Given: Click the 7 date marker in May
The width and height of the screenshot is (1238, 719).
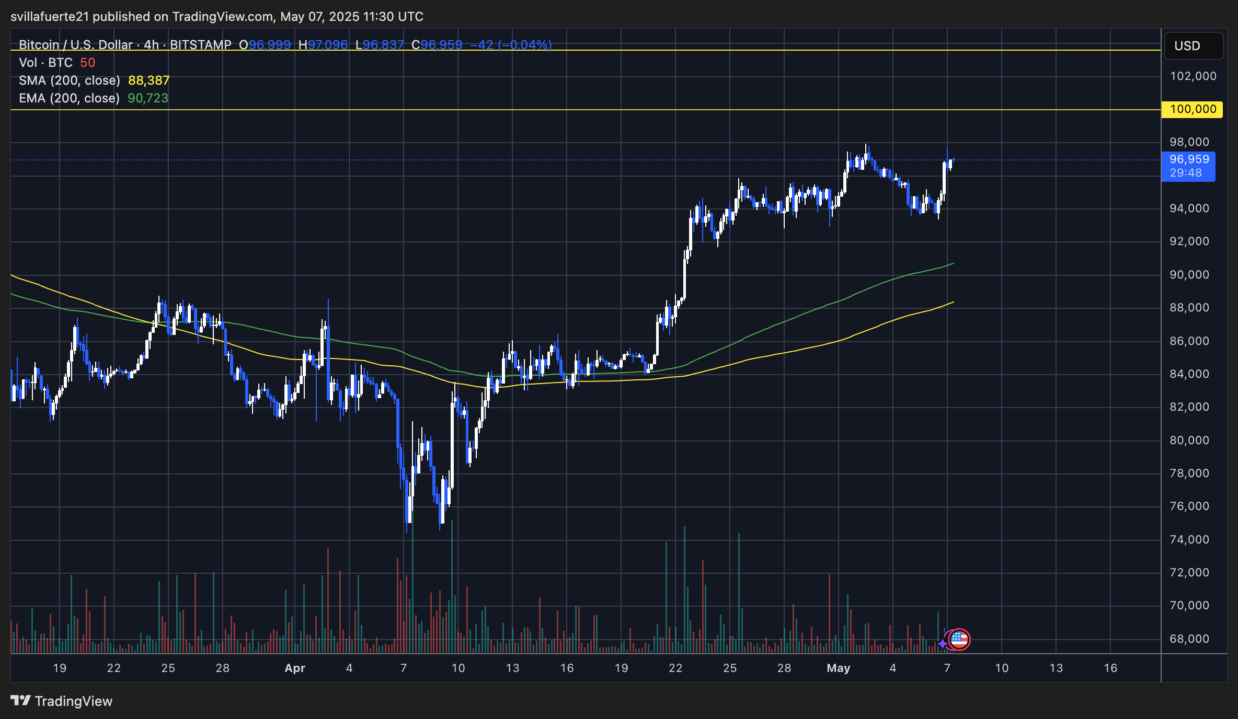Looking at the screenshot, I should [x=947, y=668].
